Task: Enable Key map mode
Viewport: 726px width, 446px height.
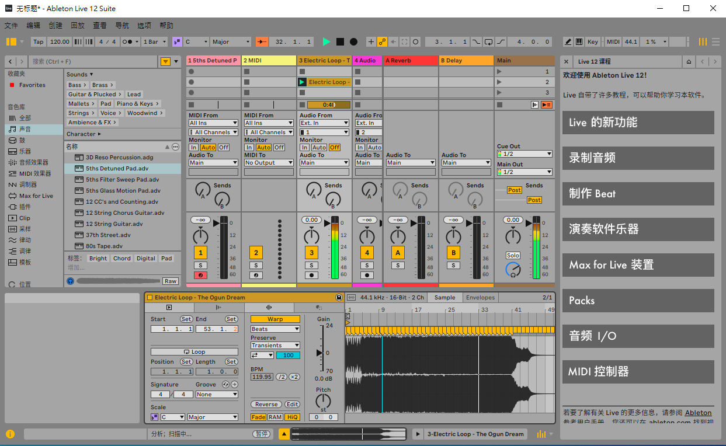Action: coord(593,41)
